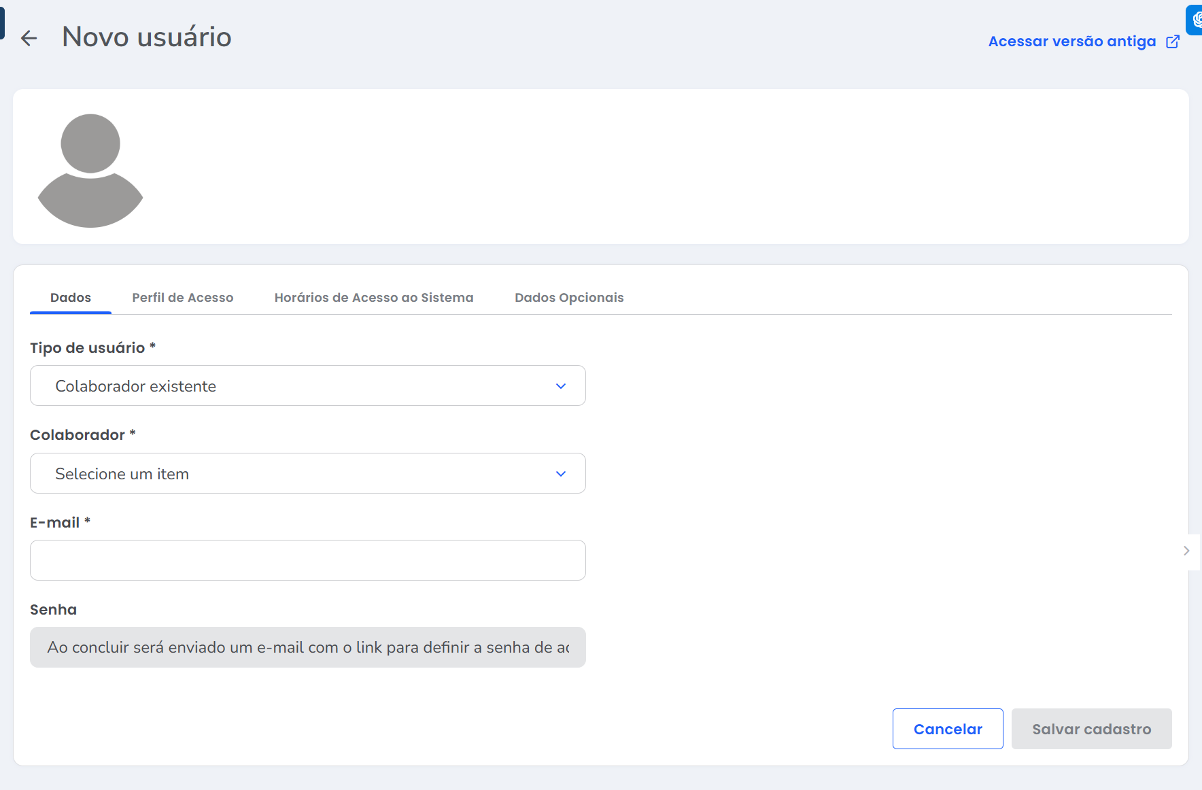Screen dimensions: 1202x790
Task: Go to Horários de Acesso ao Sistema tab
Action: tap(374, 298)
